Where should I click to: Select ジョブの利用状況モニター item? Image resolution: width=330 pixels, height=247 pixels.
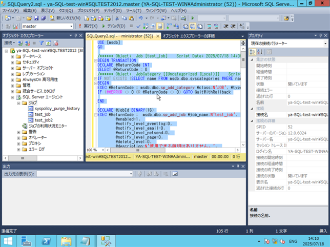point(48,126)
